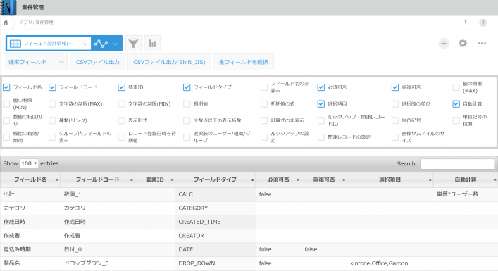
Task: Open the info icon at top right
Action: [483, 23]
